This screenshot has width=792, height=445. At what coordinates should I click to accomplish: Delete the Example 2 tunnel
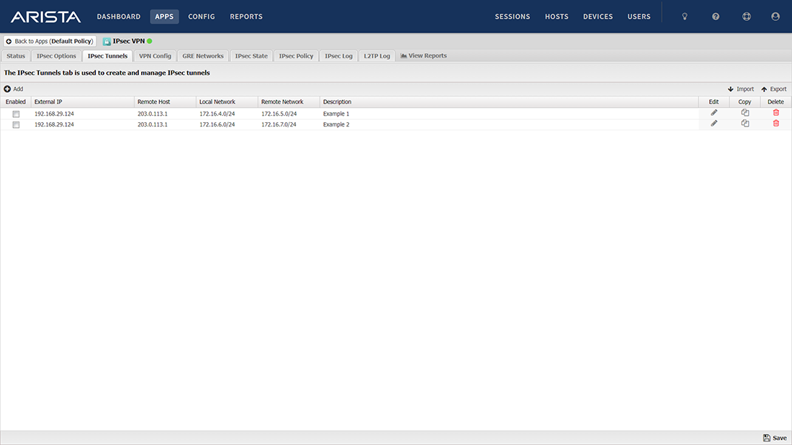[x=776, y=123]
